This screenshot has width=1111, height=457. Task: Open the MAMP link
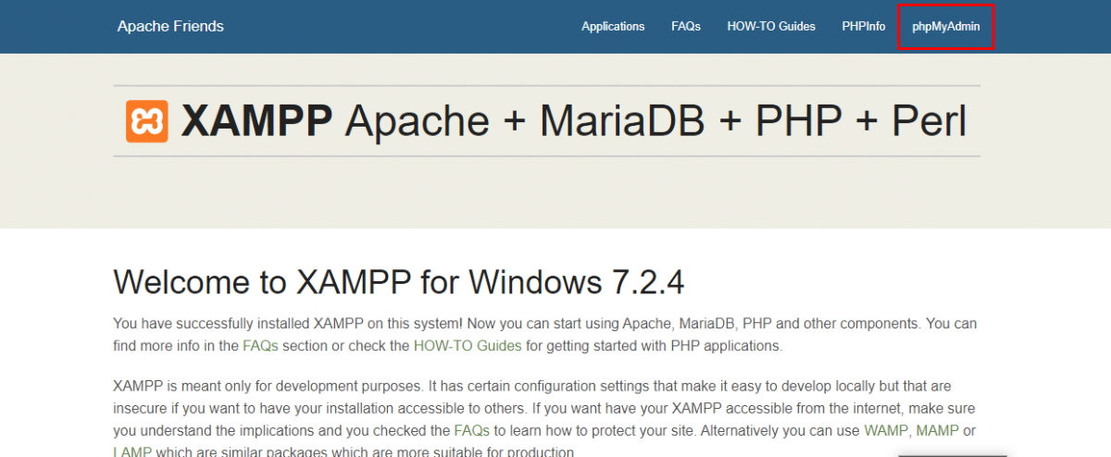click(937, 431)
